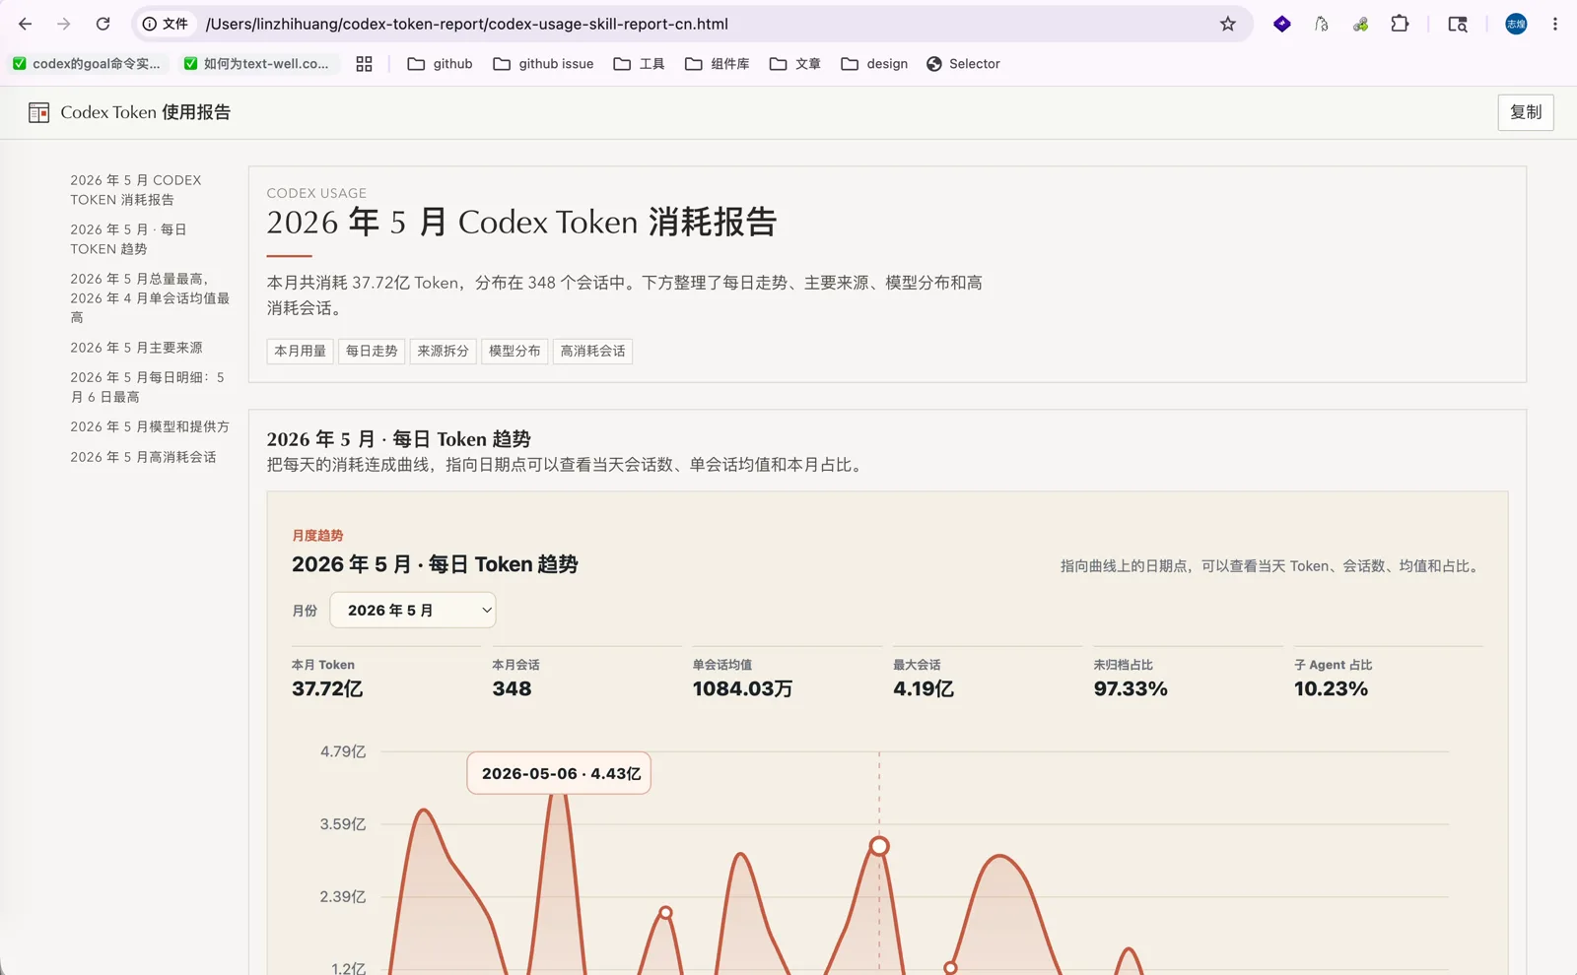The image size is (1577, 975).
Task: Open the 文章 bookmark folder
Action: pyautogui.click(x=794, y=64)
